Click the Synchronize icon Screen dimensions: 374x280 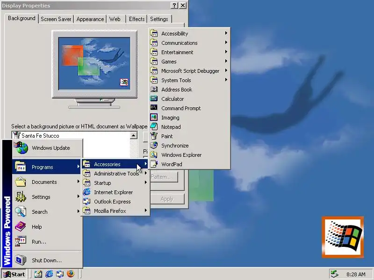tap(154, 145)
